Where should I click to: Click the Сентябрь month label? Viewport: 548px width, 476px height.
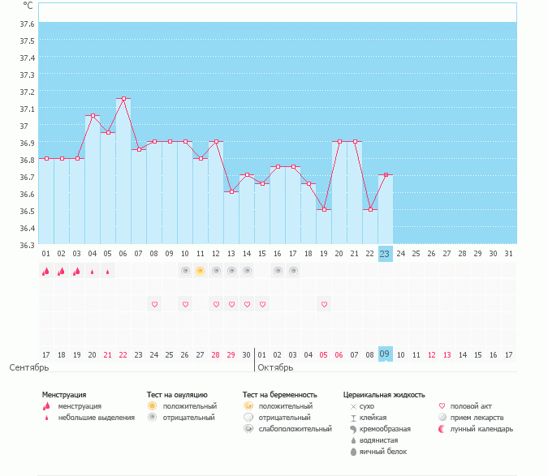pos(29,367)
